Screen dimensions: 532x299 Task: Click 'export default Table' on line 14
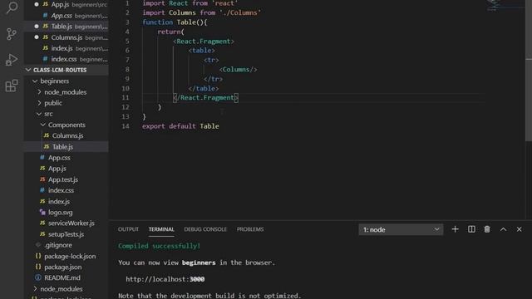pos(180,126)
